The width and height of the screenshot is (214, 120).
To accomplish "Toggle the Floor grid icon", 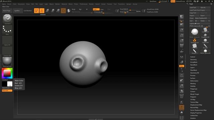I will tap(182, 51).
